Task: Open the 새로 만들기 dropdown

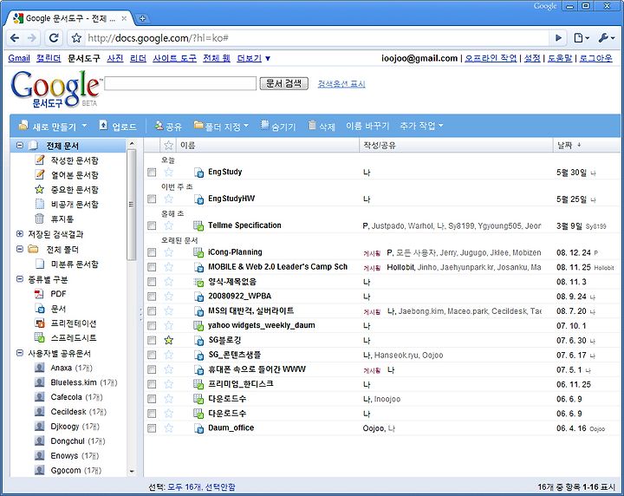Action: (52, 126)
